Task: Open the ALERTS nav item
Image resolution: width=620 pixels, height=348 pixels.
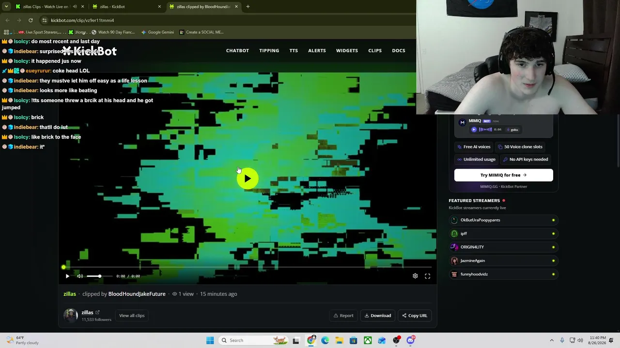Action: click(x=317, y=50)
